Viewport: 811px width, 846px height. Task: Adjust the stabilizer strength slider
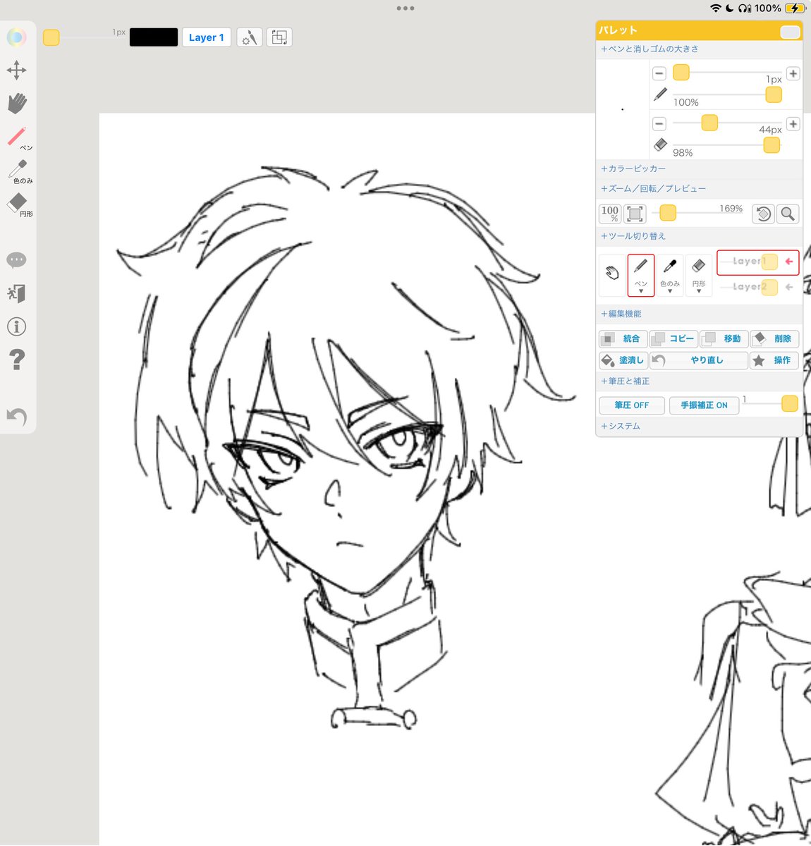(x=790, y=403)
